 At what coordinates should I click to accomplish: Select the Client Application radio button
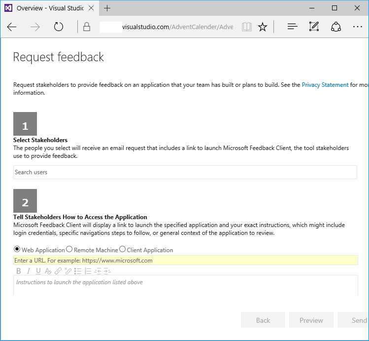pos(122,249)
